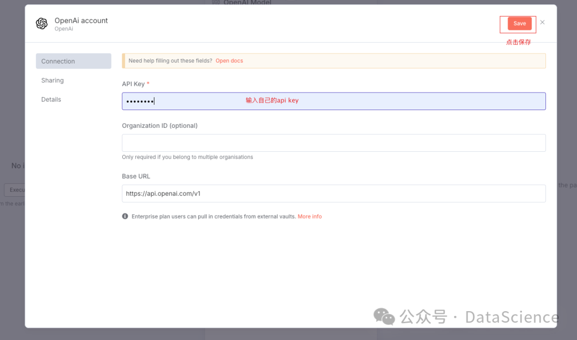Click the Save button
The width and height of the screenshot is (577, 340).
click(519, 24)
